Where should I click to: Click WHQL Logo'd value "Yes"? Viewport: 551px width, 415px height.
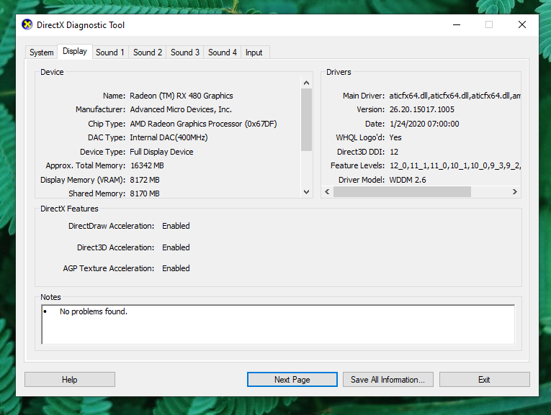(x=395, y=137)
